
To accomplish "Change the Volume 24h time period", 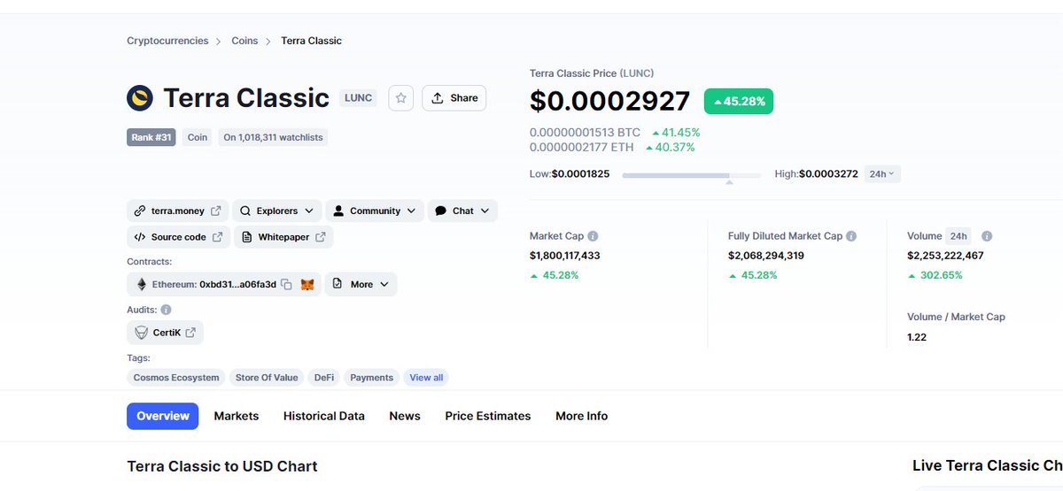I will tap(958, 236).
